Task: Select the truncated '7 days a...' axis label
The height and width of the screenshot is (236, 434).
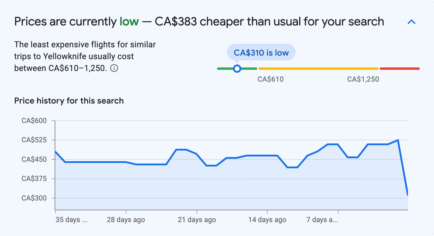Action: (323, 220)
